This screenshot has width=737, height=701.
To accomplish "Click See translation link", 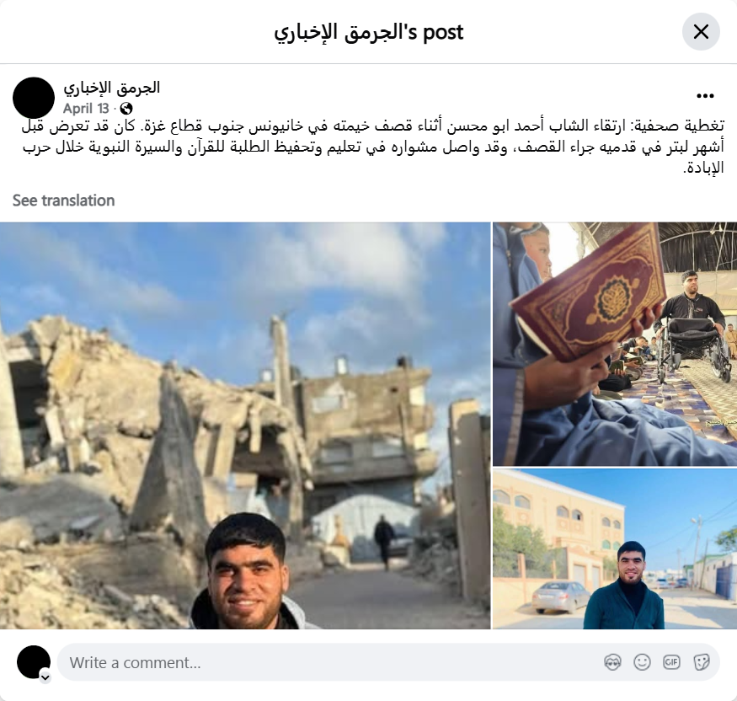I will pyautogui.click(x=63, y=201).
